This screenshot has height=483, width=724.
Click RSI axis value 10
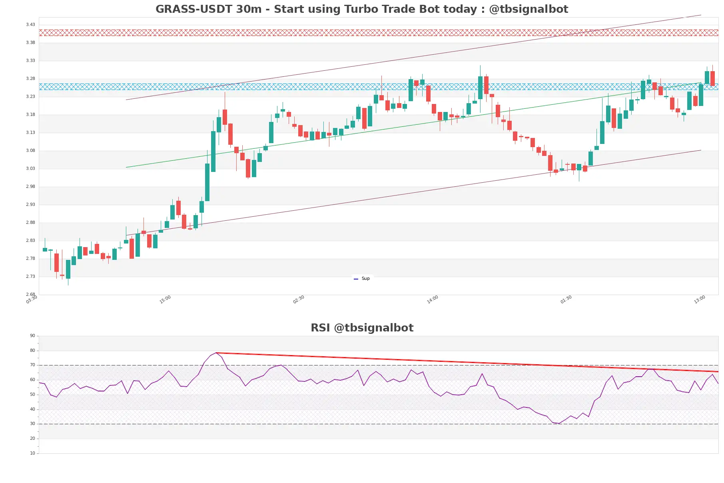click(32, 453)
